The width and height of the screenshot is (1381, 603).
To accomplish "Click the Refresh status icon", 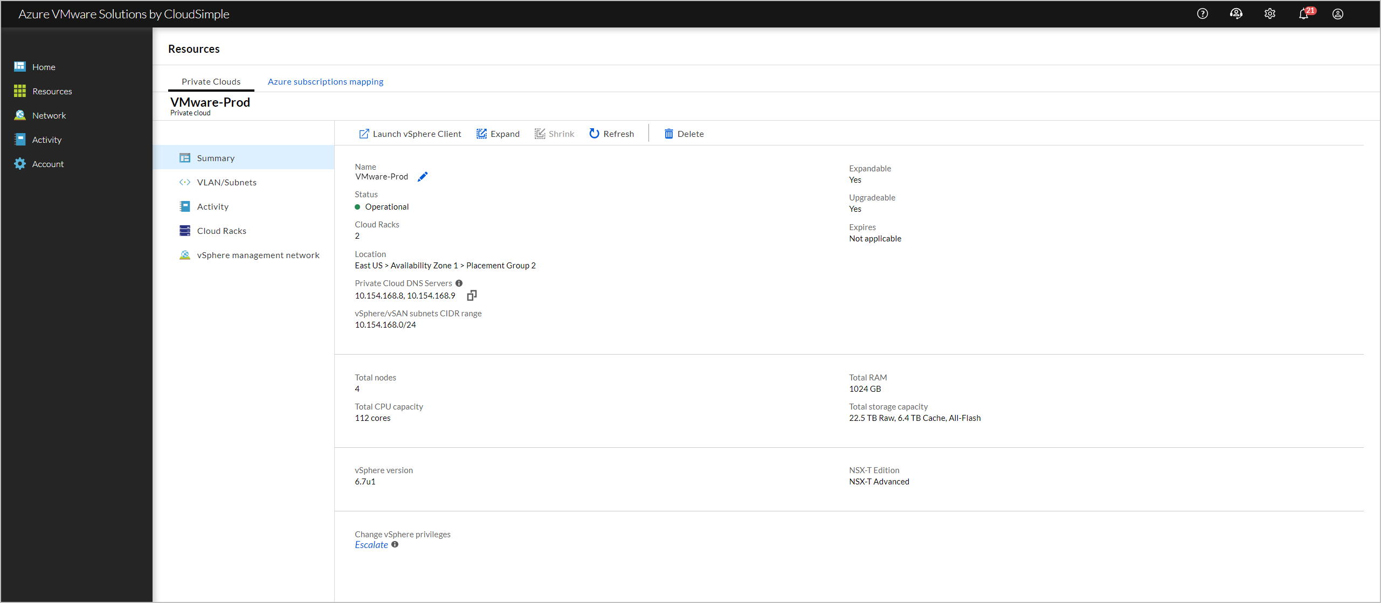I will (593, 133).
